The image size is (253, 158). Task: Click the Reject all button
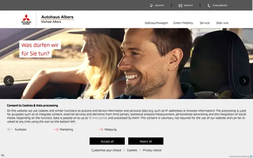coord(146,141)
